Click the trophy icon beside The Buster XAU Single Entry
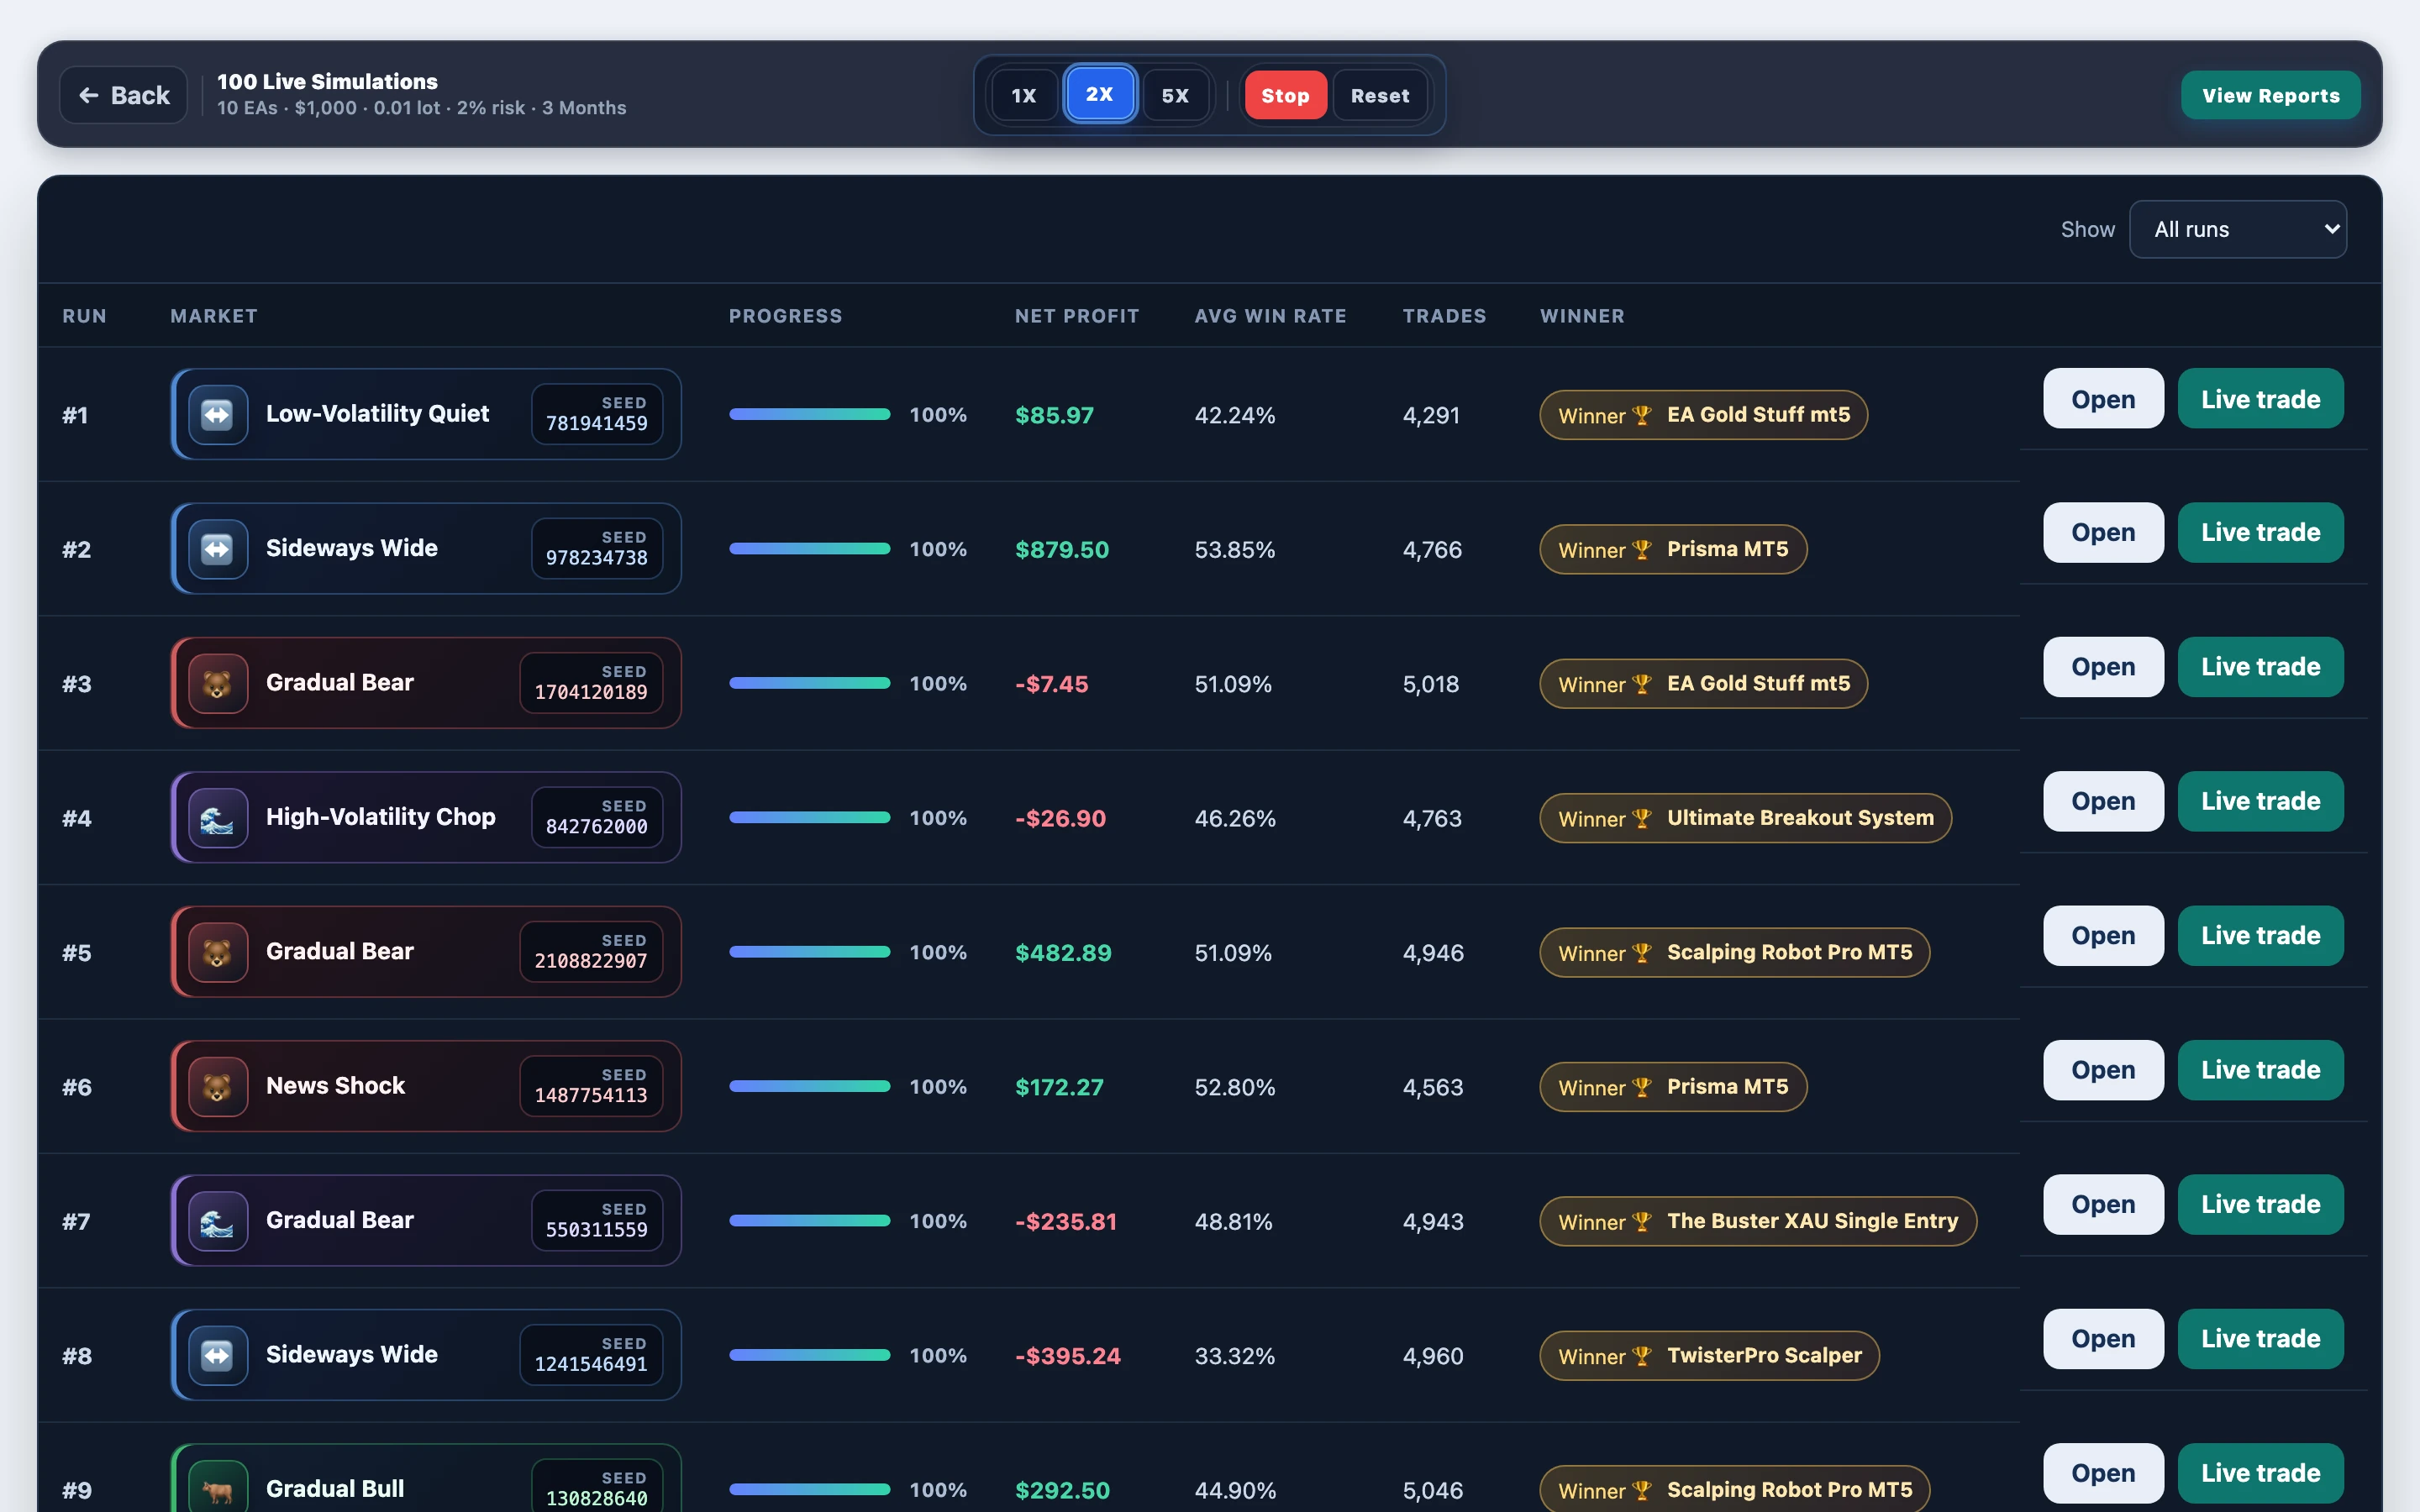 tap(1641, 1221)
